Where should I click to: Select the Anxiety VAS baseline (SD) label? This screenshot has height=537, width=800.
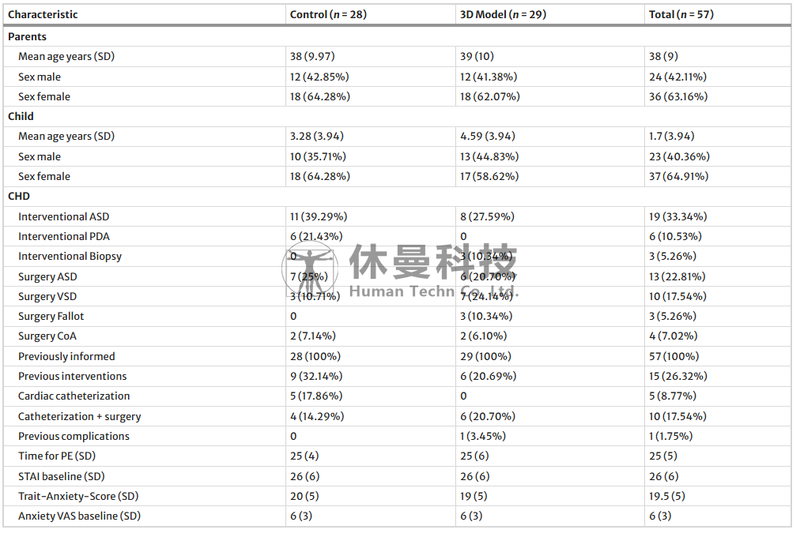pos(80,516)
